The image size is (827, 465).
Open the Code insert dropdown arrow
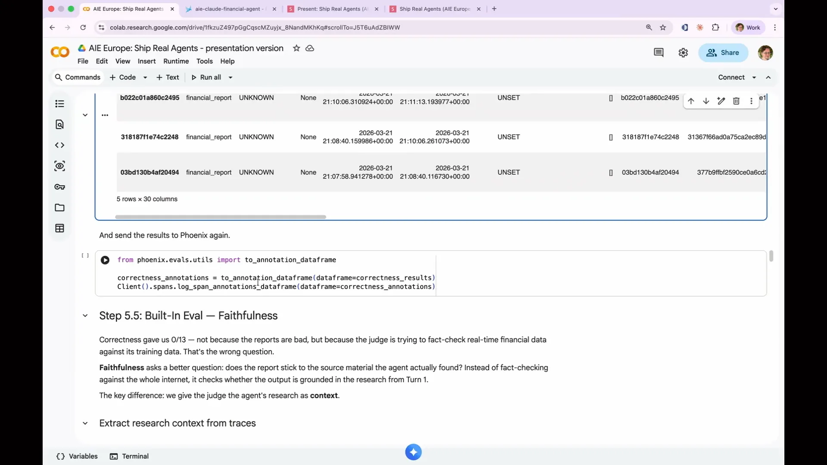click(145, 77)
